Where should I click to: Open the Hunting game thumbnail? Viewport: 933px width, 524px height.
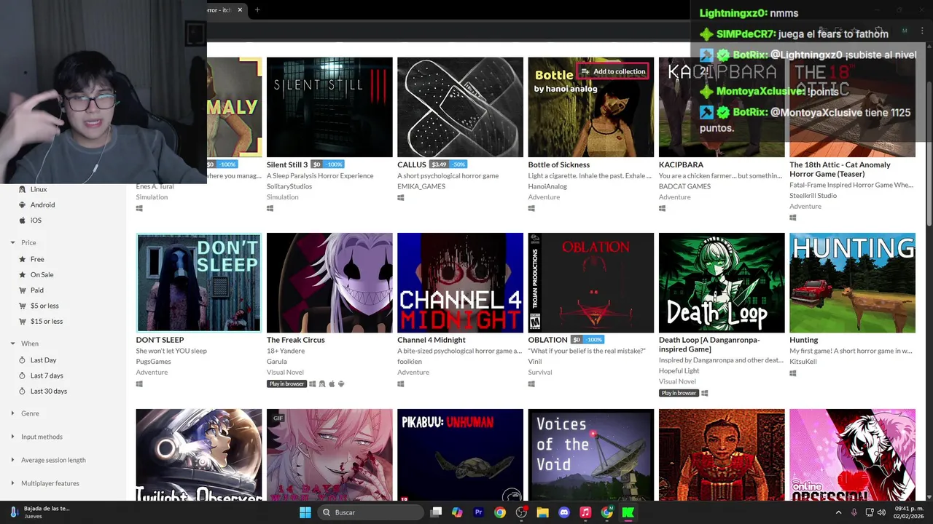852,282
